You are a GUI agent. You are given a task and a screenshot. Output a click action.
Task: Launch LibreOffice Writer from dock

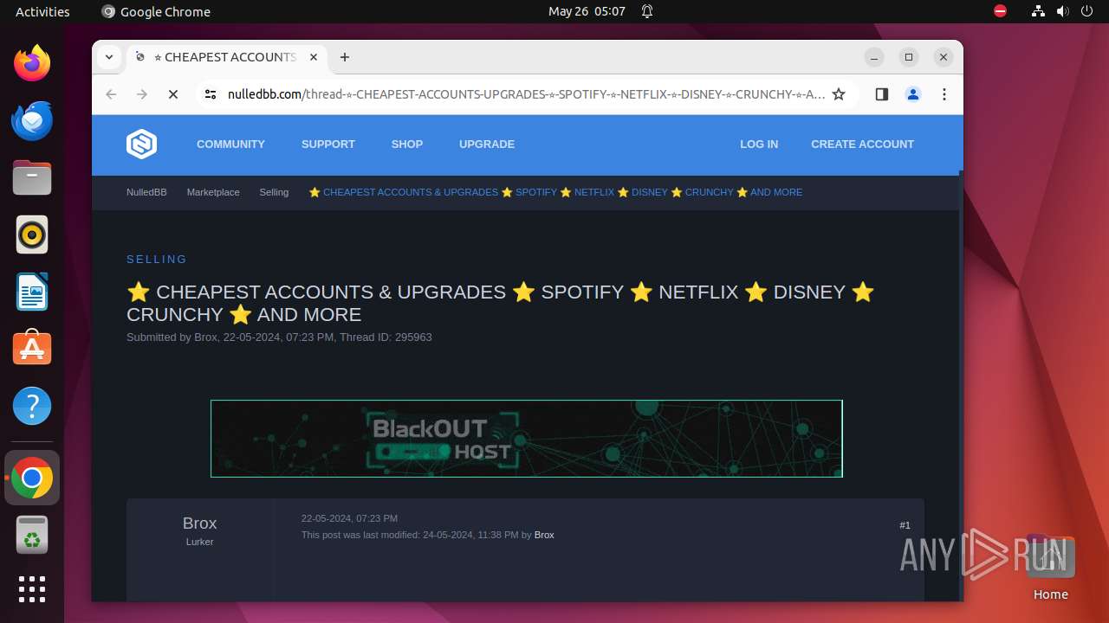pyautogui.click(x=32, y=292)
